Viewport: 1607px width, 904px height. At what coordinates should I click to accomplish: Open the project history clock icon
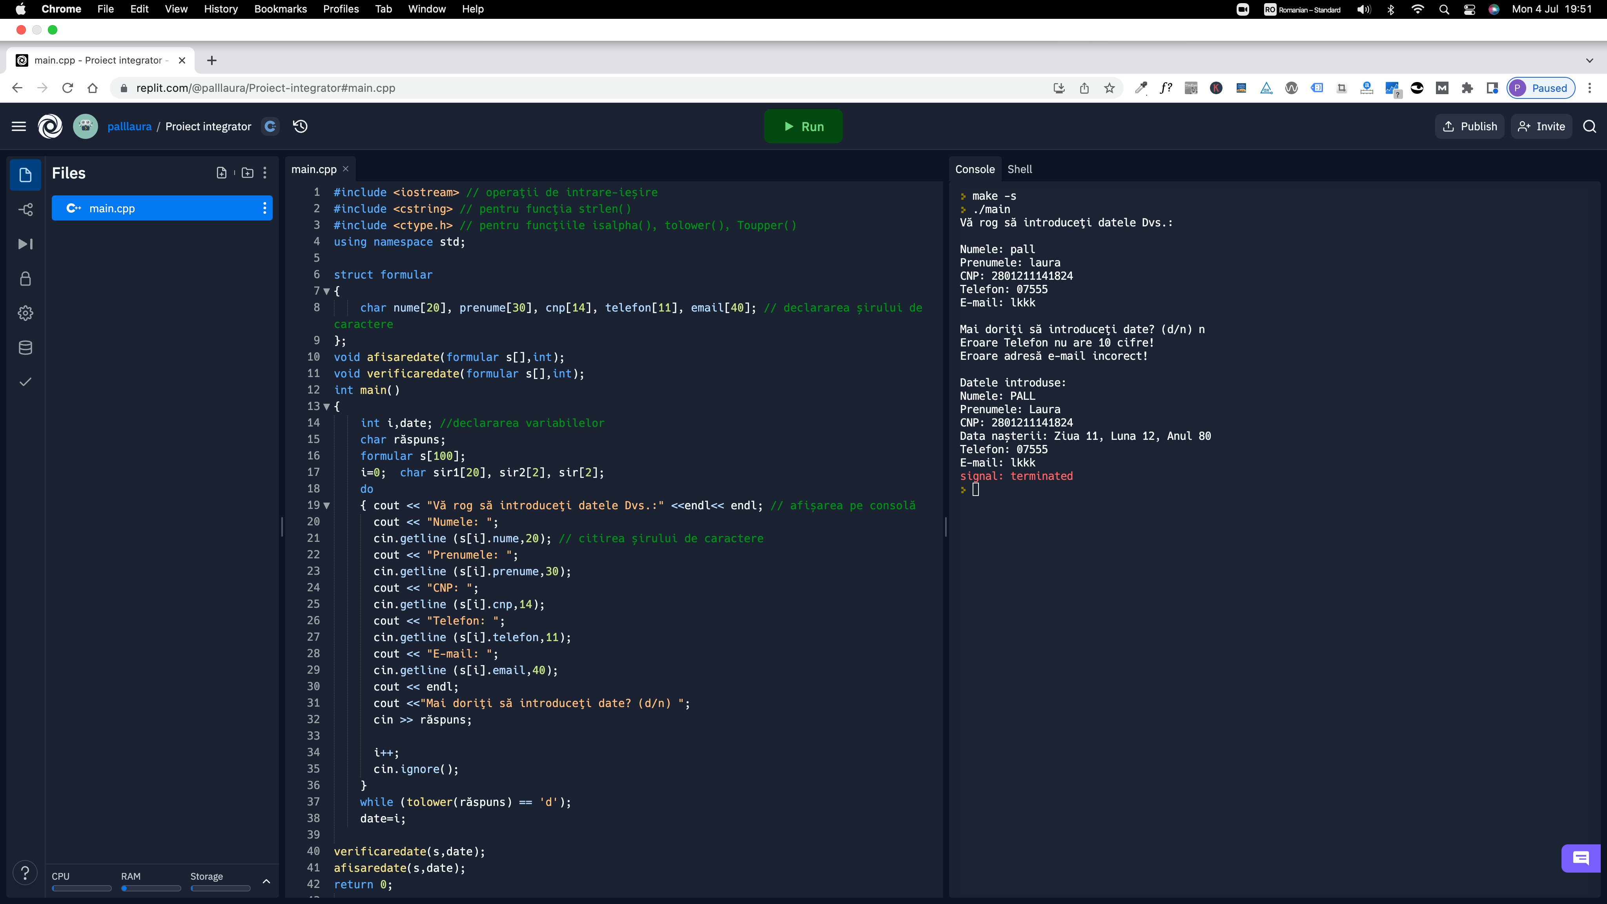point(300,126)
